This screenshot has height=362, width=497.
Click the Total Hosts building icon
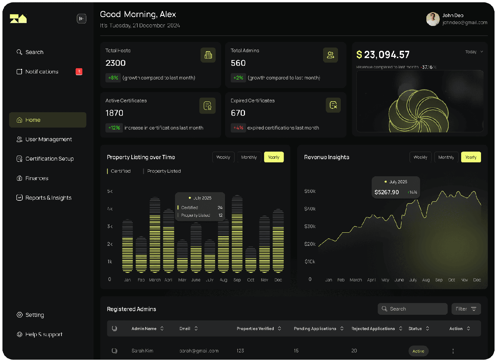pyautogui.click(x=208, y=55)
